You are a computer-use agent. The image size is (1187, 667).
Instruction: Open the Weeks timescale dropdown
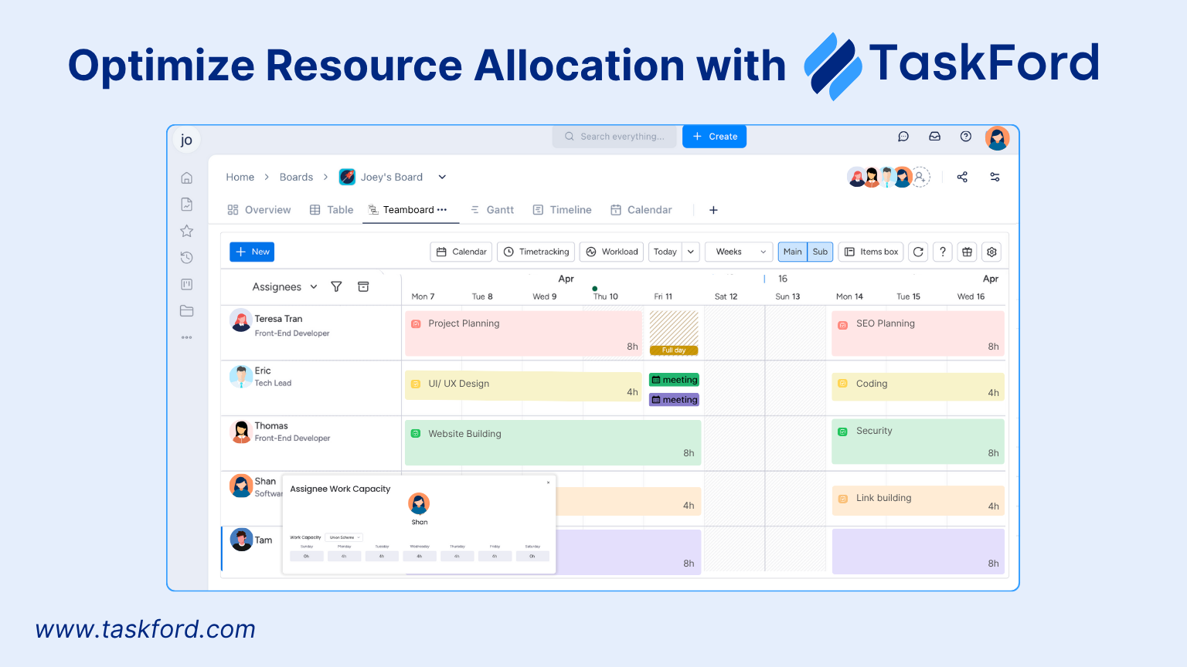(739, 252)
